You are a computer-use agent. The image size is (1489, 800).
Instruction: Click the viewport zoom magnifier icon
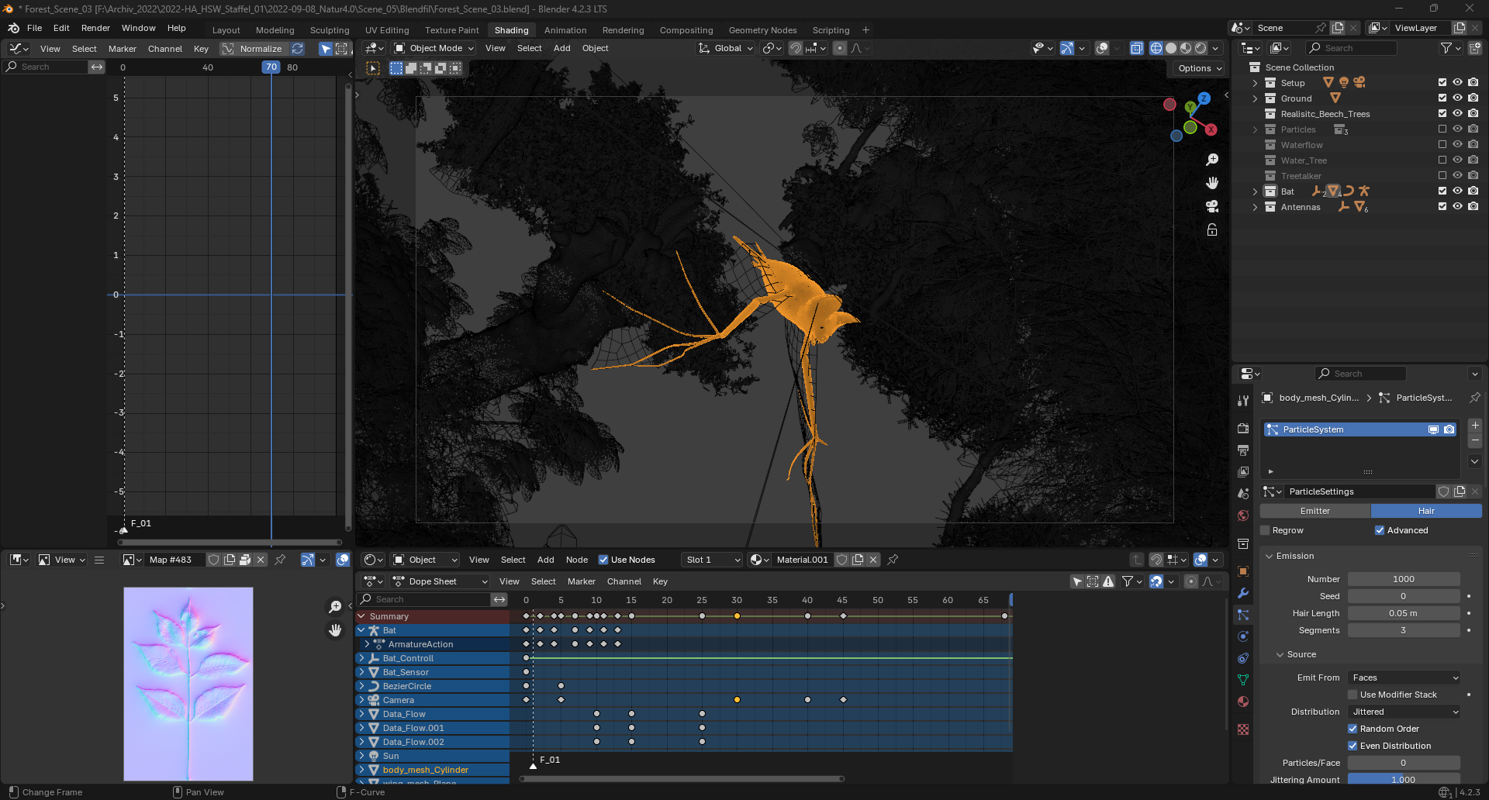(1212, 160)
